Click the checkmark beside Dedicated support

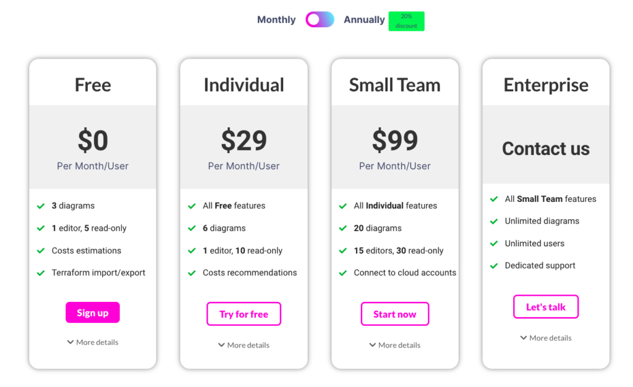click(x=494, y=265)
